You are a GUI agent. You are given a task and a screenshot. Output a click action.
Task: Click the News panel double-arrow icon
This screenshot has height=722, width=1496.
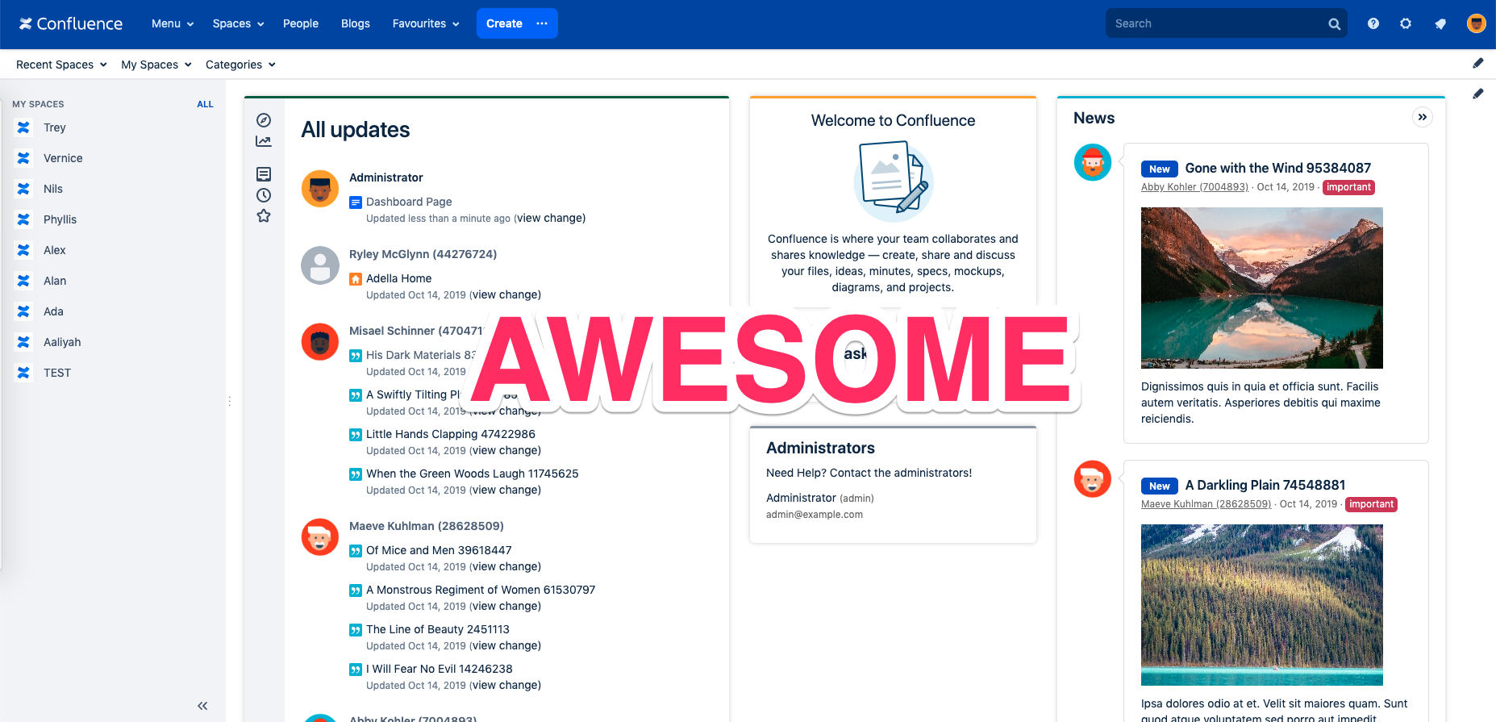pyautogui.click(x=1423, y=117)
